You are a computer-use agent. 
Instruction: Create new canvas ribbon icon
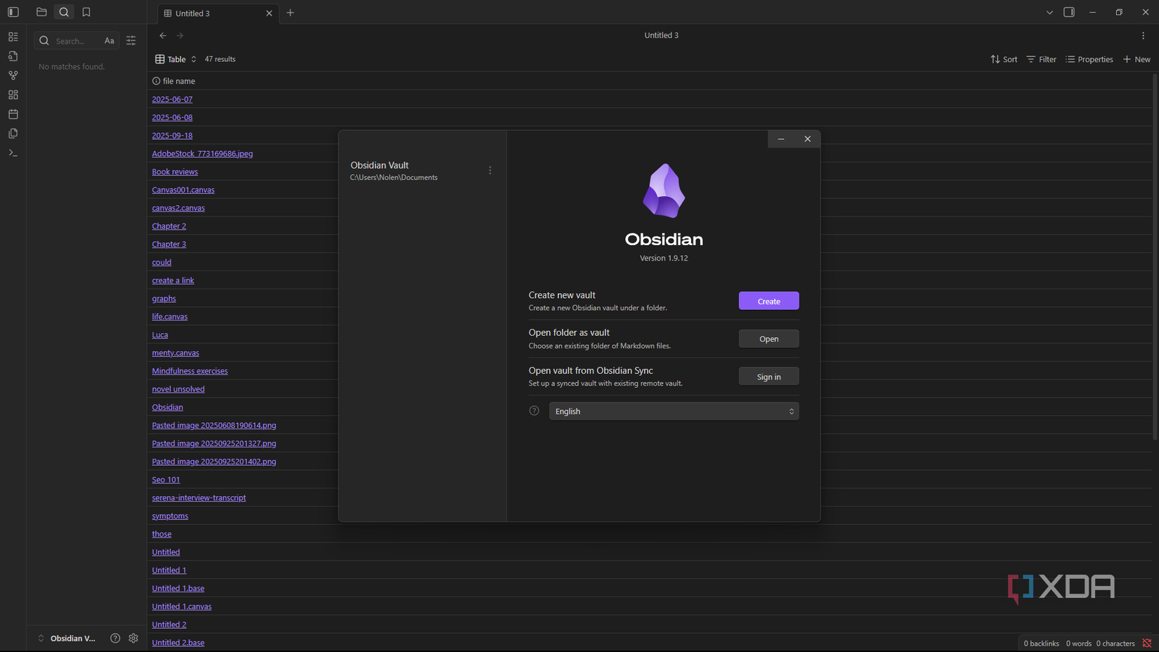tap(13, 95)
